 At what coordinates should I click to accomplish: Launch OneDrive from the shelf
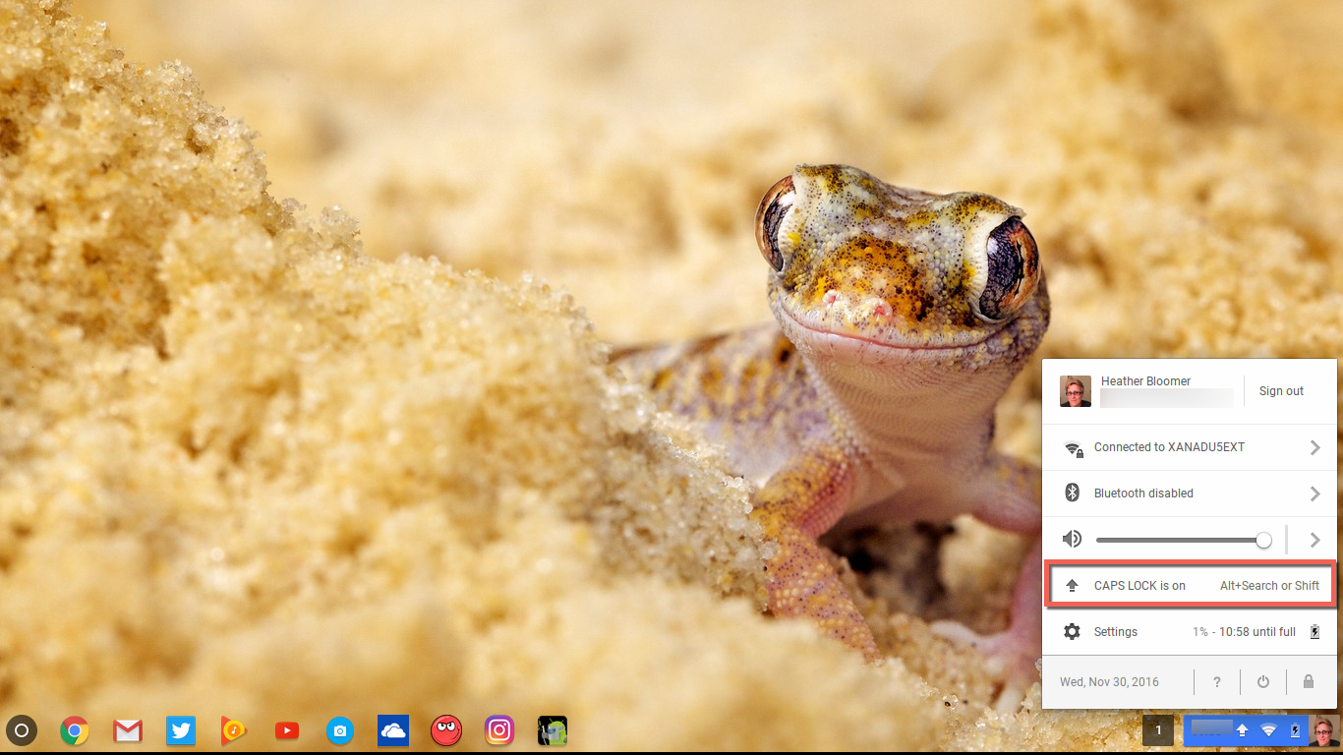point(393,730)
